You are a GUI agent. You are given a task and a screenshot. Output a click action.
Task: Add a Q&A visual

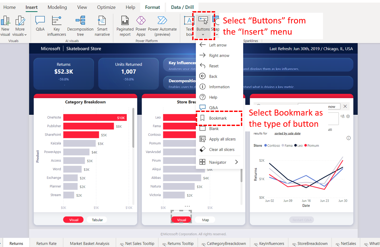[x=40, y=23]
